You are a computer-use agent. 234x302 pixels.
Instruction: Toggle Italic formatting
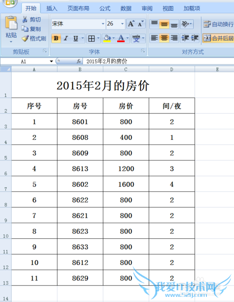click(66, 38)
